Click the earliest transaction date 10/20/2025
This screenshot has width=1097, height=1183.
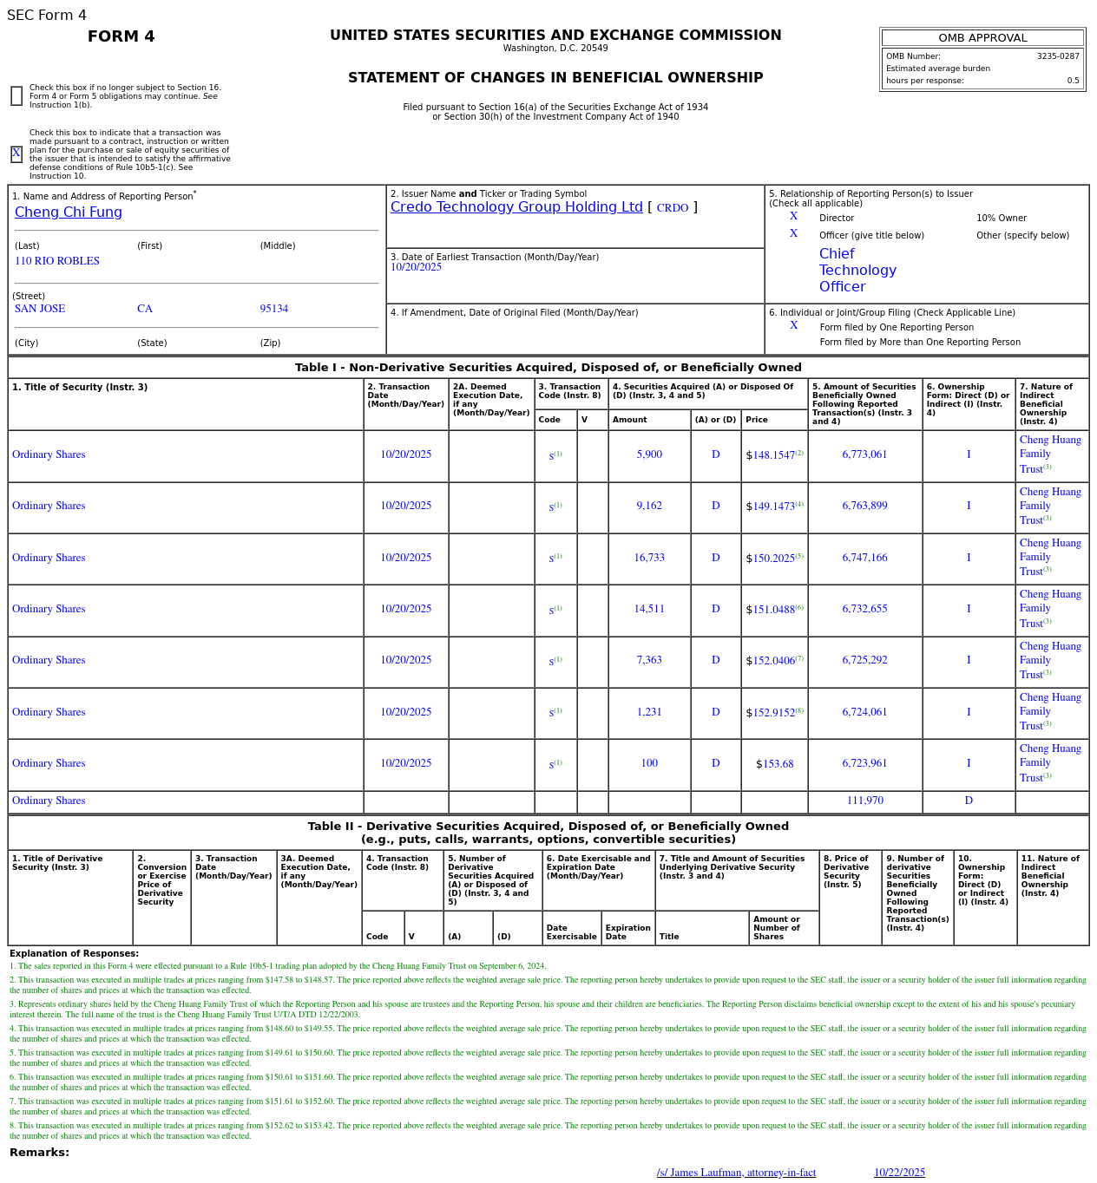[x=416, y=267]
